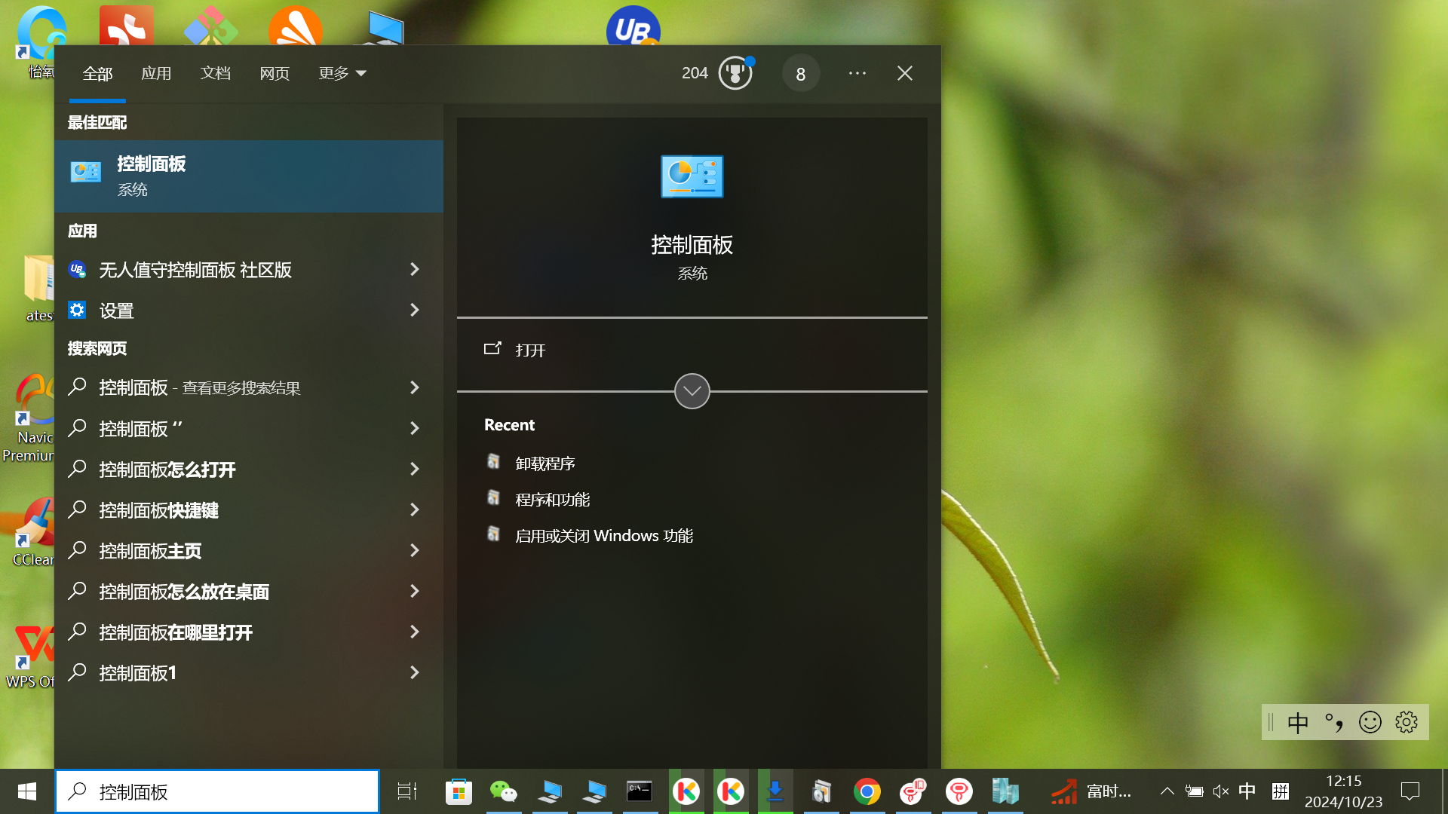Show hidden system tray icons
The image size is (1448, 814).
tap(1167, 791)
